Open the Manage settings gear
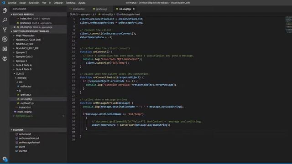The width and height of the screenshot is (292, 164). [5, 159]
